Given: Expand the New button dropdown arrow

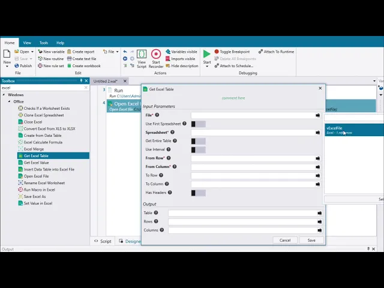Looking at the screenshot, I should click(x=7, y=67).
